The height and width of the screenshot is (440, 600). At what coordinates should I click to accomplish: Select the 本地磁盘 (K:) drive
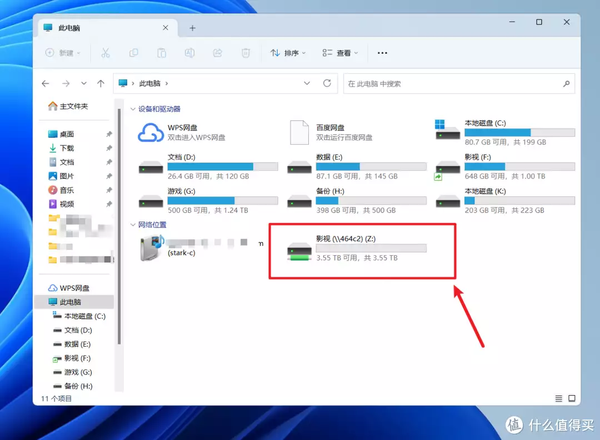(505, 201)
